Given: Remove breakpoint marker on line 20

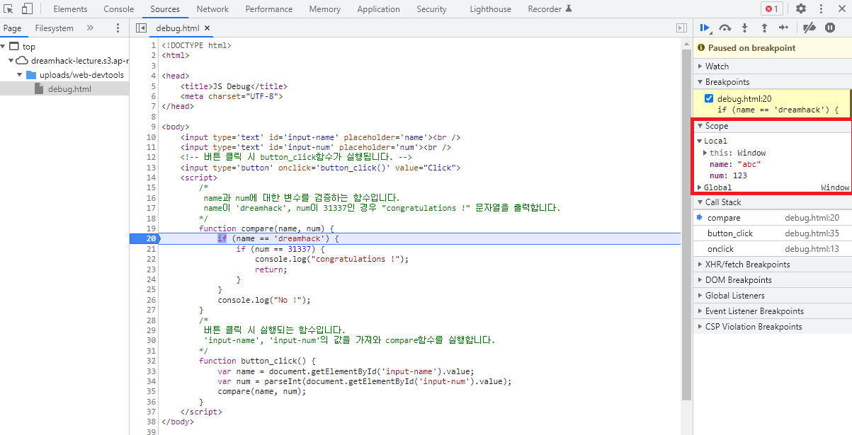Looking at the screenshot, I should coord(145,238).
